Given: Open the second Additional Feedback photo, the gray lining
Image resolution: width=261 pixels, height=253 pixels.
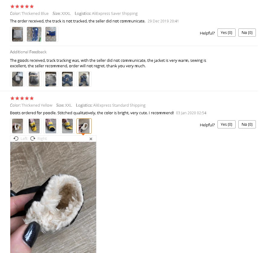Looking at the screenshot, I should [x=34, y=79].
